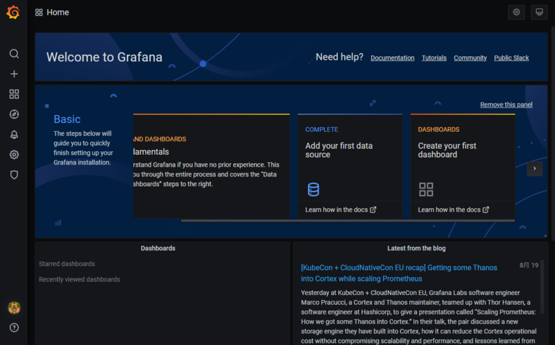The width and height of the screenshot is (555, 345).
Task: Open the Tutorials link
Action: click(434, 58)
